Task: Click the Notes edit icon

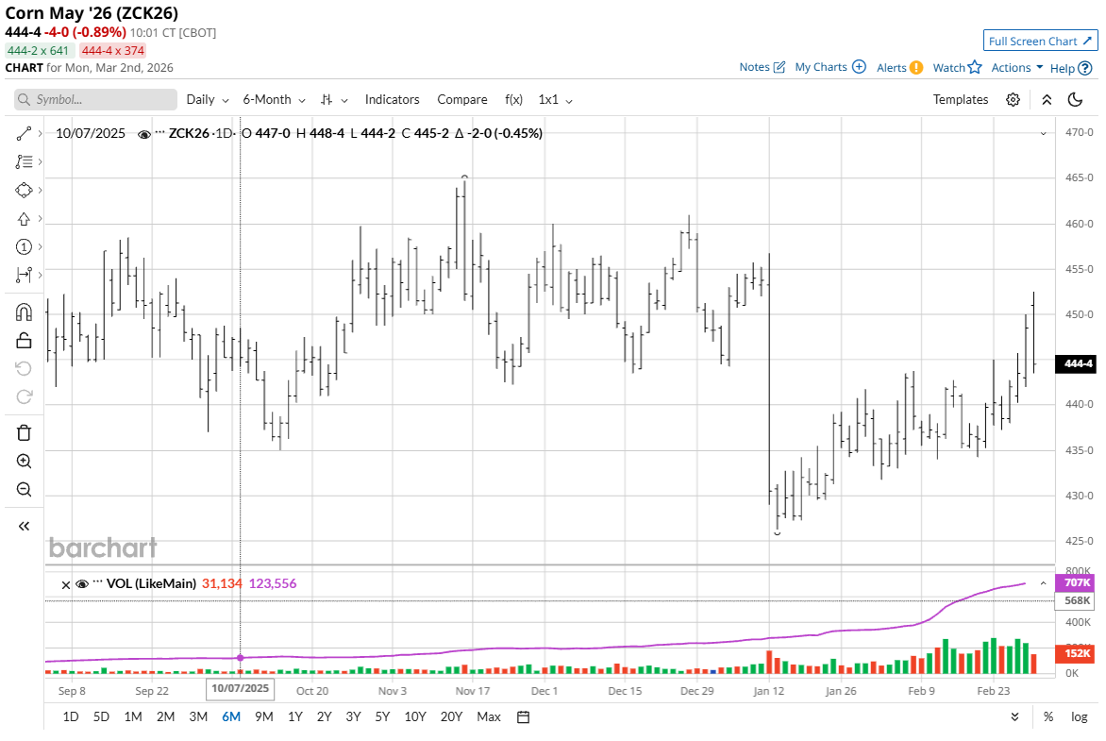Action: (x=779, y=67)
